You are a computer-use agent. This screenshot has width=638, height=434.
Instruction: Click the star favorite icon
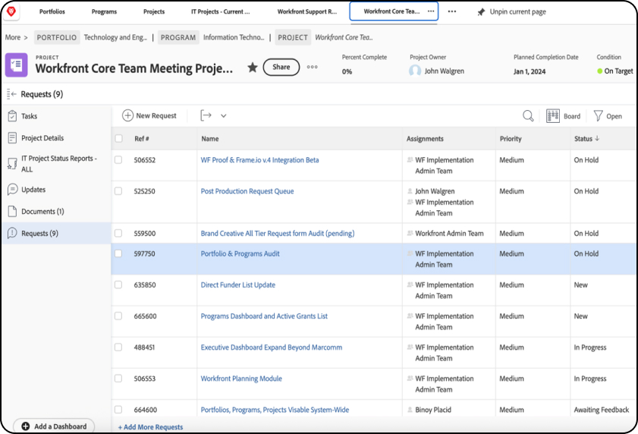click(253, 68)
